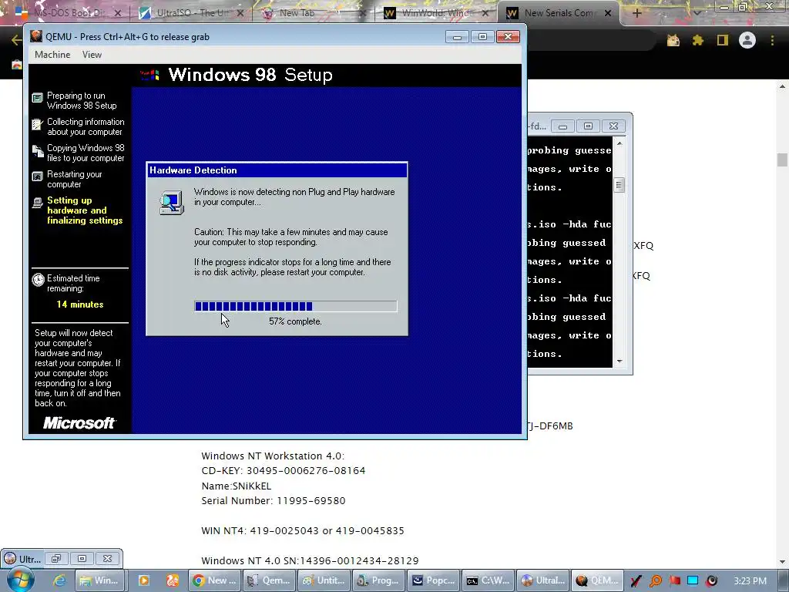Switch to Untitled Paint taskbar button
Viewport: 789px width, 592px height.
(x=324, y=580)
